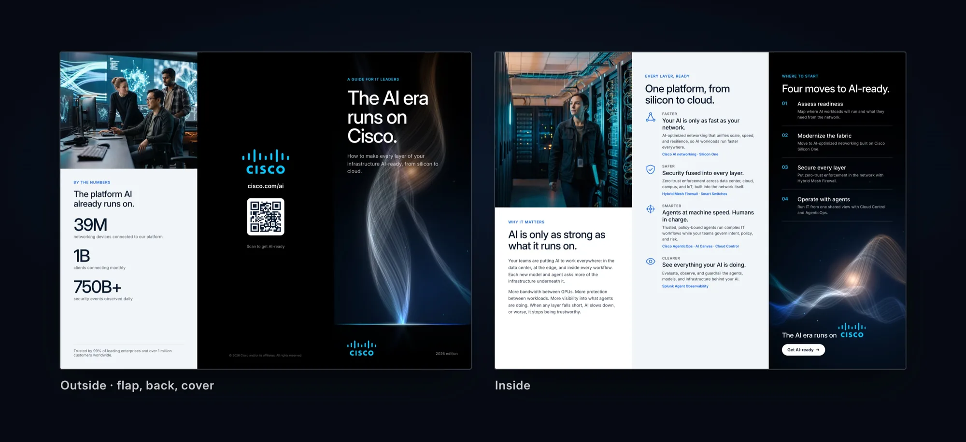966x442 pixels.
Task: Click the '750B+' statistic
Action: [x=97, y=287]
